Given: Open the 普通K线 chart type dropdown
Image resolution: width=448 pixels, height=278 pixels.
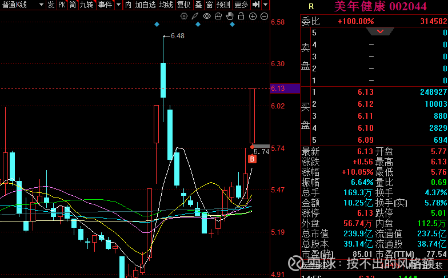Looking at the screenshot, I should (23, 5).
